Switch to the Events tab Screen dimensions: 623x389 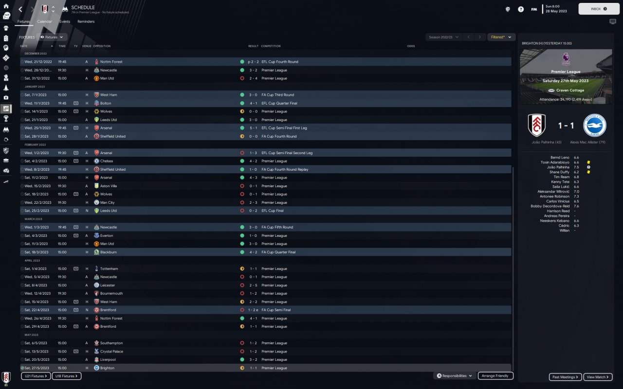tap(65, 21)
